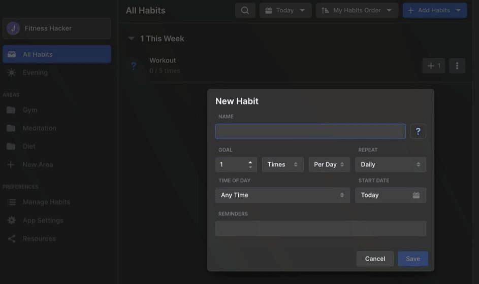Click the App Settings gear icon
The height and width of the screenshot is (284, 479).
[x=12, y=220]
